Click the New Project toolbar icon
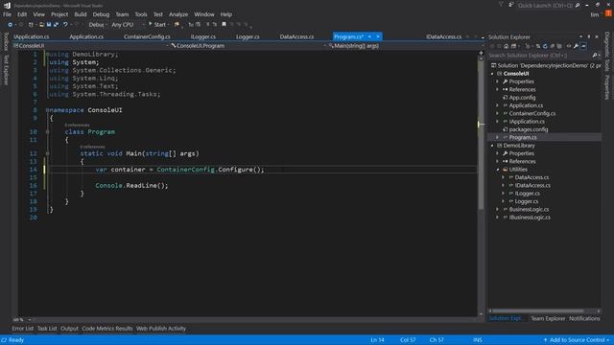 tap(31, 24)
